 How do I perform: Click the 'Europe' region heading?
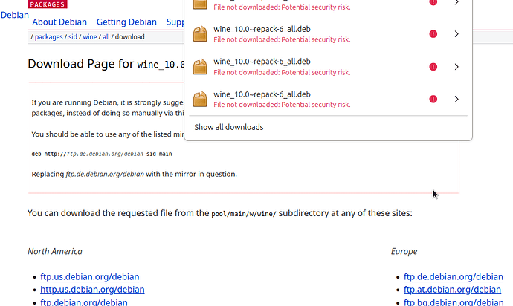(404, 251)
